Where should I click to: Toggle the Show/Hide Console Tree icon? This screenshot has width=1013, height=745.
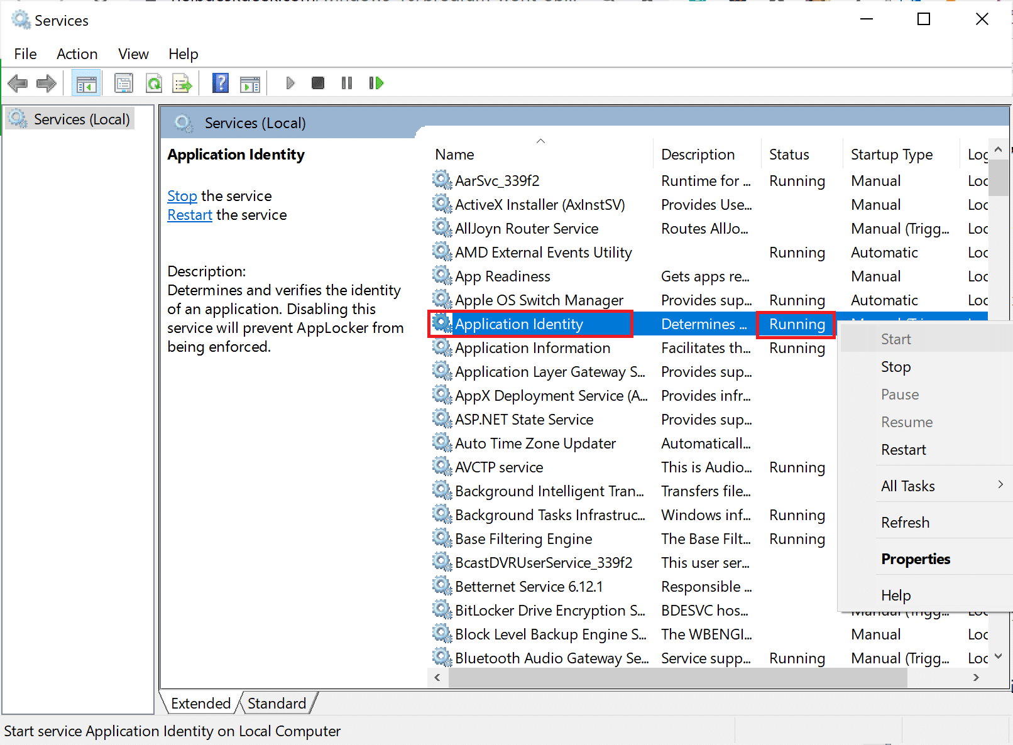[86, 82]
